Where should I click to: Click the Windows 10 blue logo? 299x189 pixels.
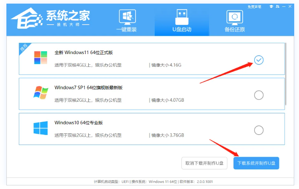(41, 128)
